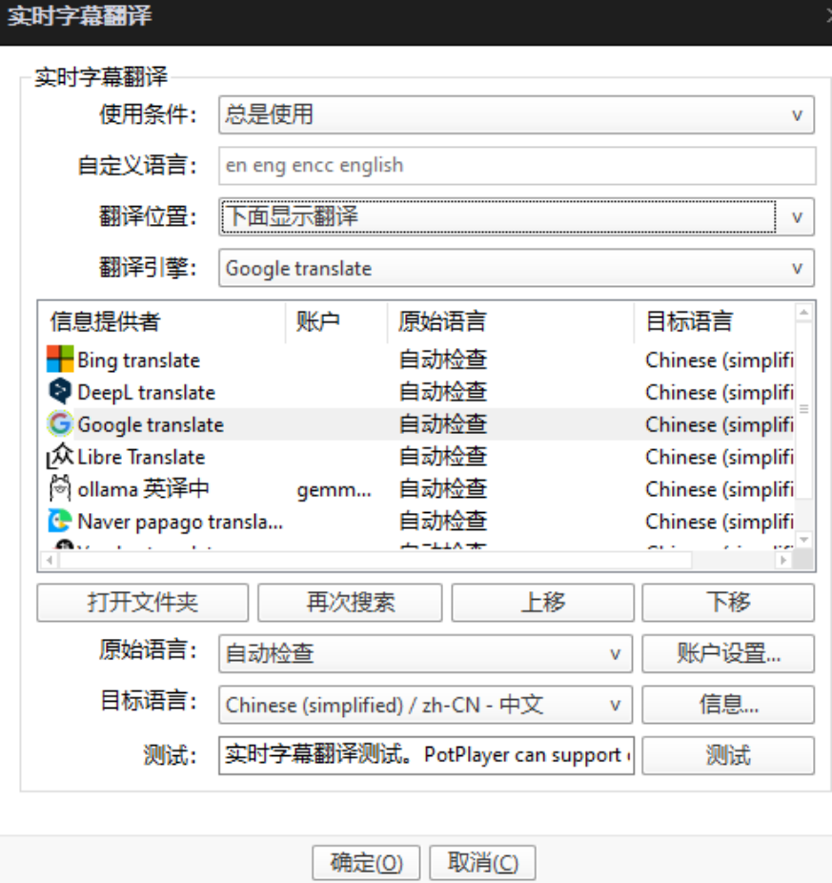Click the 下移 button
832x883 pixels.
pos(728,603)
